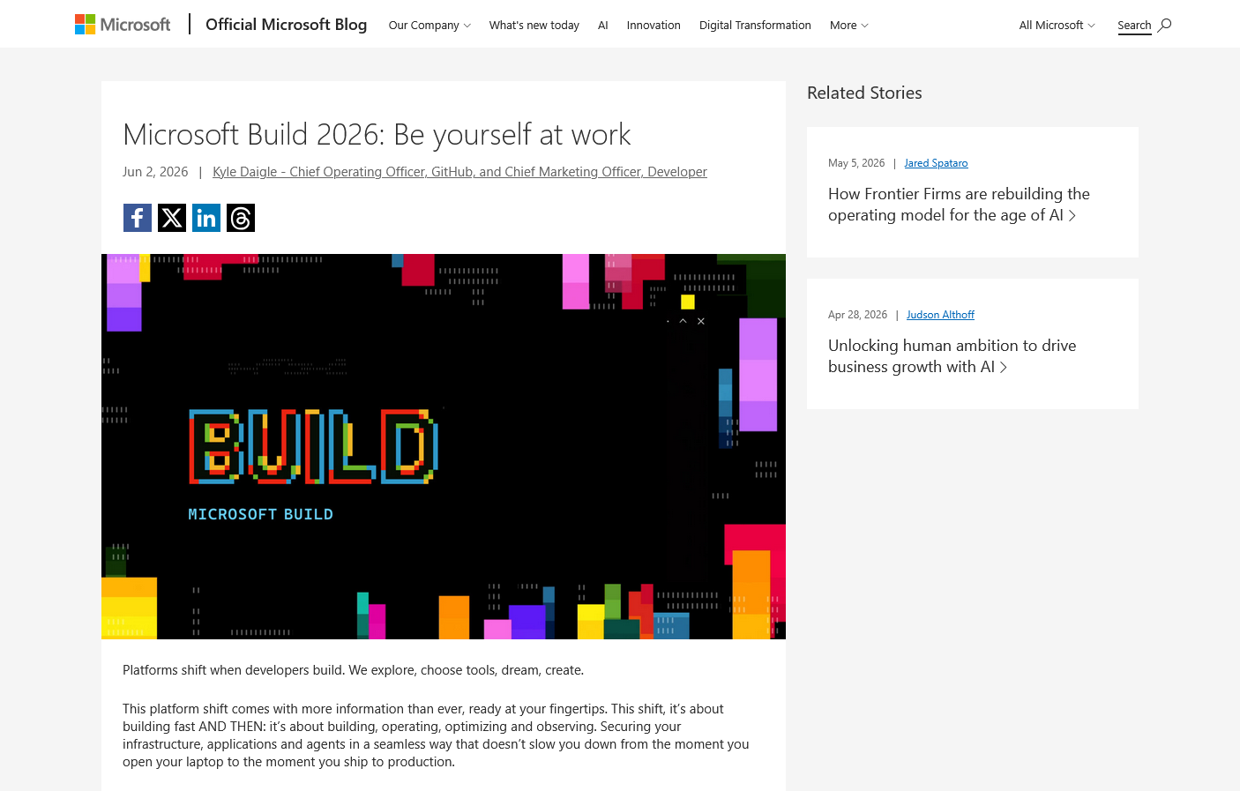This screenshot has height=791, width=1240.
Task: Go to Official Microsoft Blog home
Action: [x=286, y=25]
